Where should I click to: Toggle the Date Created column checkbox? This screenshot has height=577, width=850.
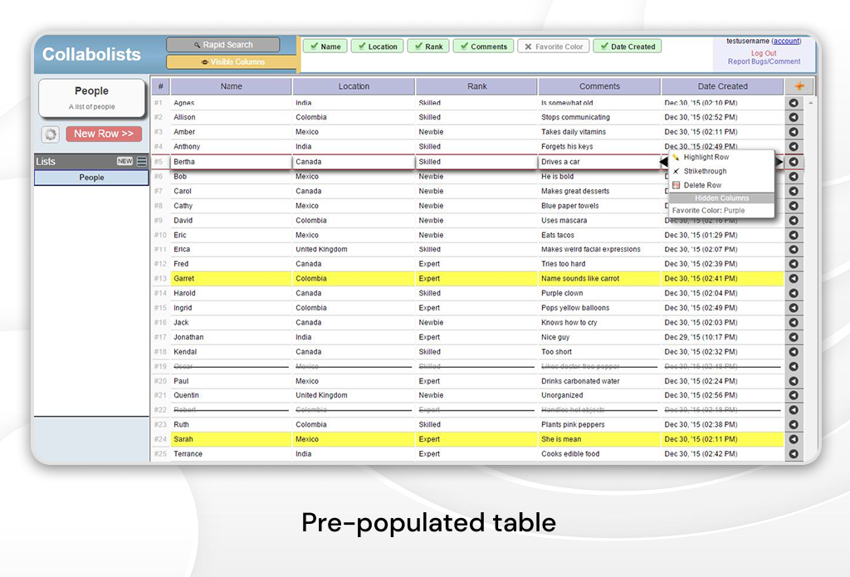click(627, 46)
